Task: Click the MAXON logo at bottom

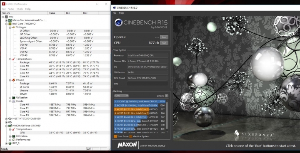Action: [127, 145]
